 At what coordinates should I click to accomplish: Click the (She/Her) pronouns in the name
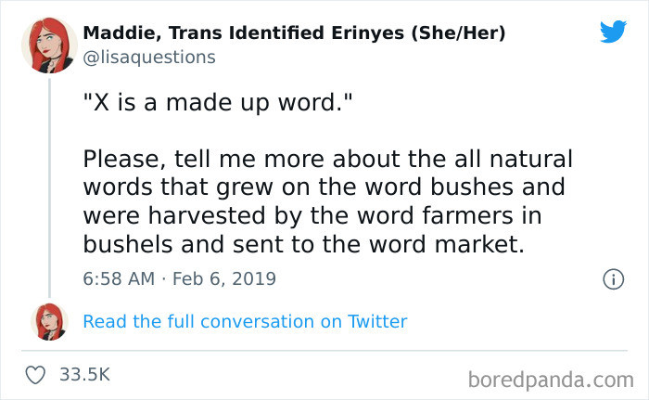458,32
